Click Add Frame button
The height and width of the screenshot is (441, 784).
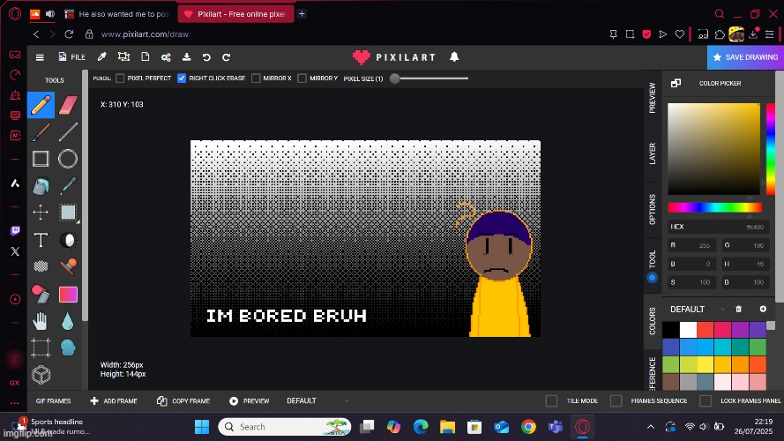[114, 401]
